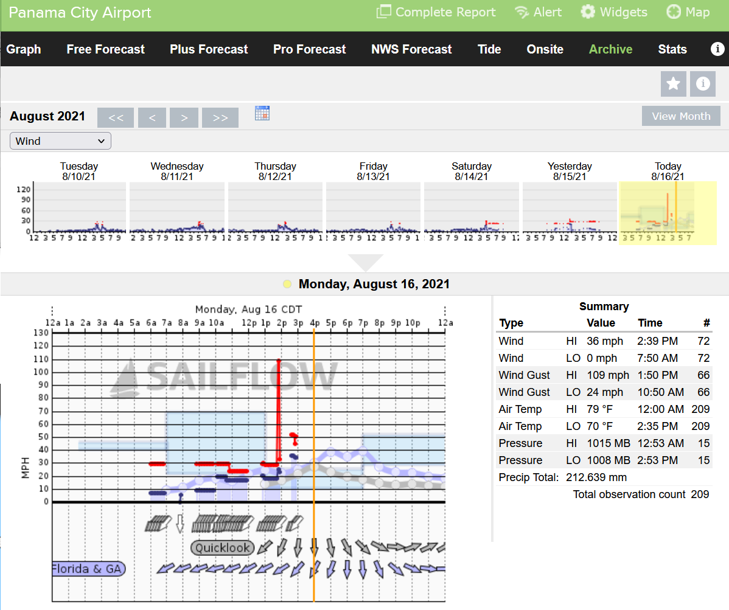The width and height of the screenshot is (729, 610).
Task: Click the yellow dot beside Monday date
Action: click(287, 285)
